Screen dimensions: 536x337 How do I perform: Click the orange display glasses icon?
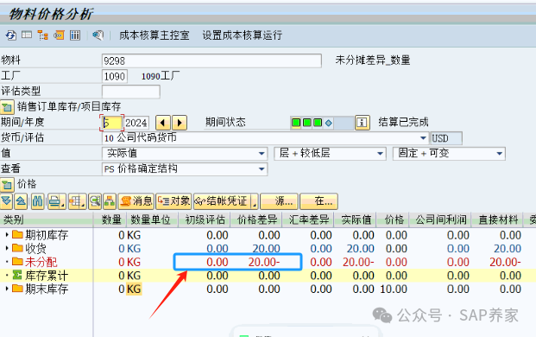(59, 35)
